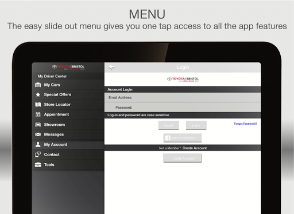Open Store Locator map icon

coord(38,105)
